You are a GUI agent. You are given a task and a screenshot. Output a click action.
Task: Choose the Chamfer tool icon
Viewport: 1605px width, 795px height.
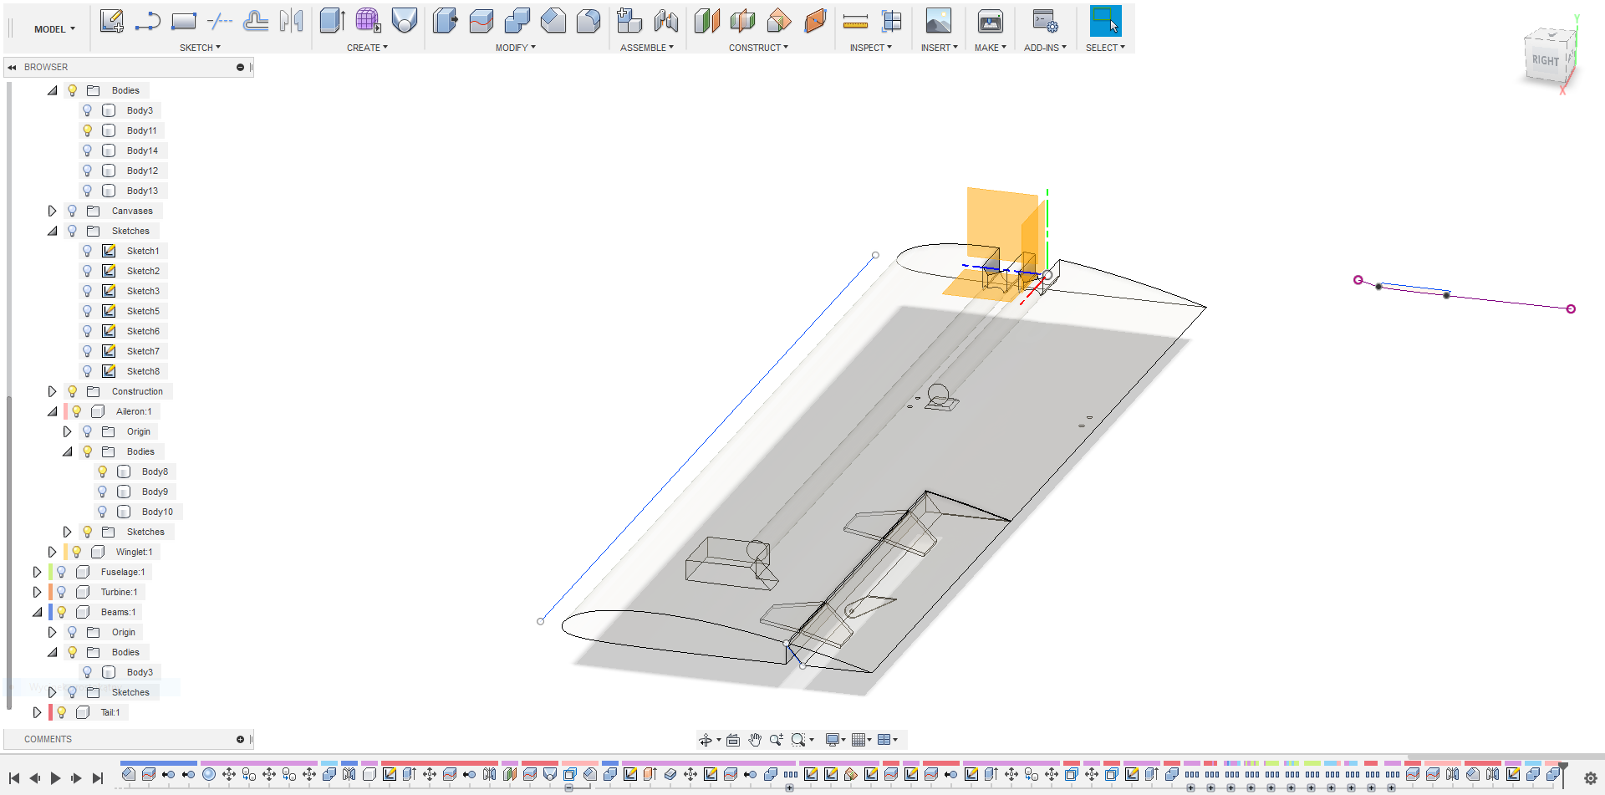[553, 21]
